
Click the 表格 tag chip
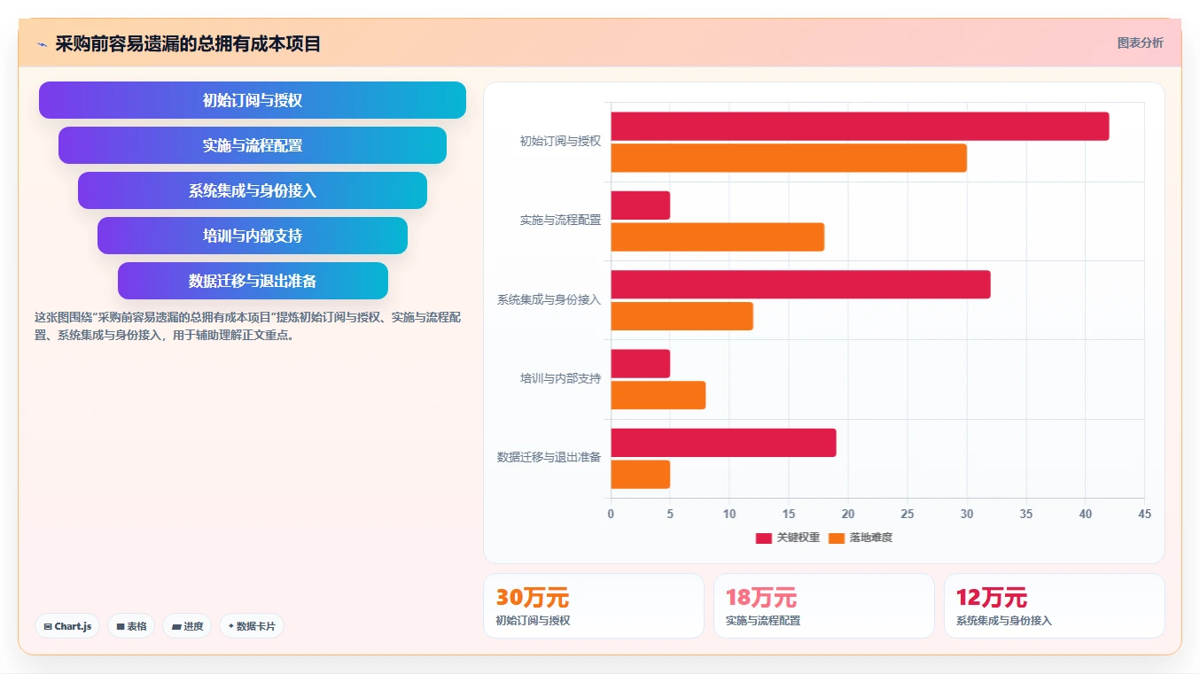131,626
